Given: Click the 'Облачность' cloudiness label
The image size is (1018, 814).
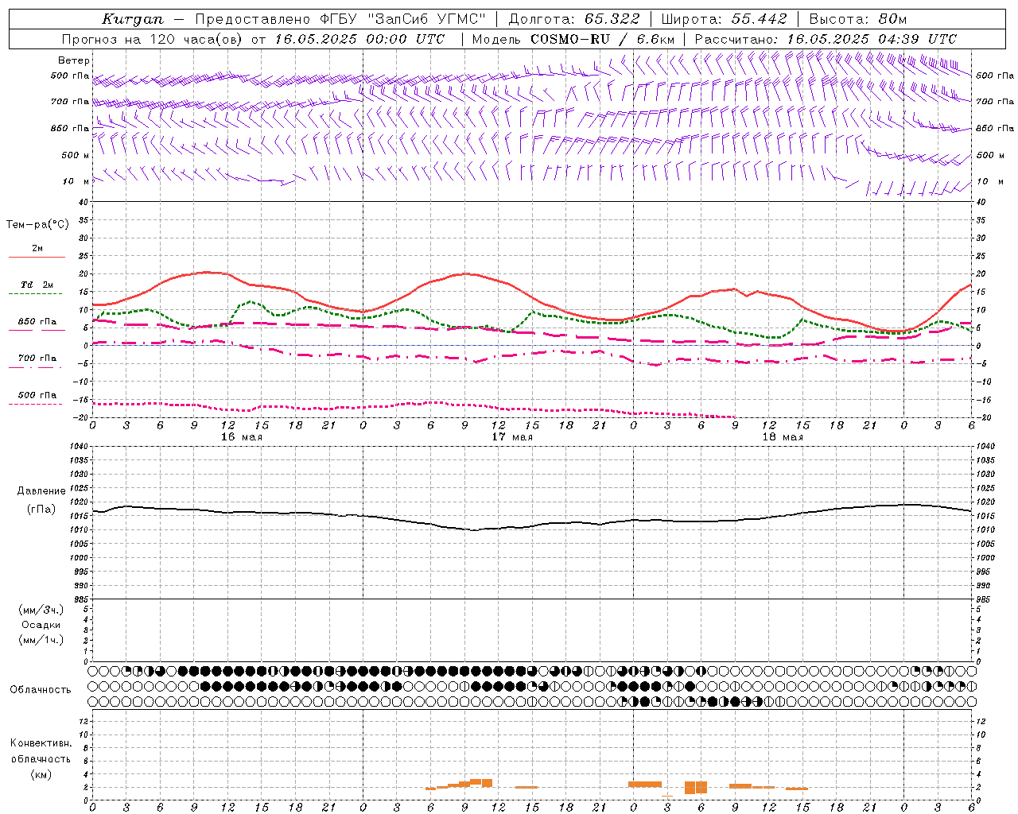Looking at the screenshot, I should (41, 690).
